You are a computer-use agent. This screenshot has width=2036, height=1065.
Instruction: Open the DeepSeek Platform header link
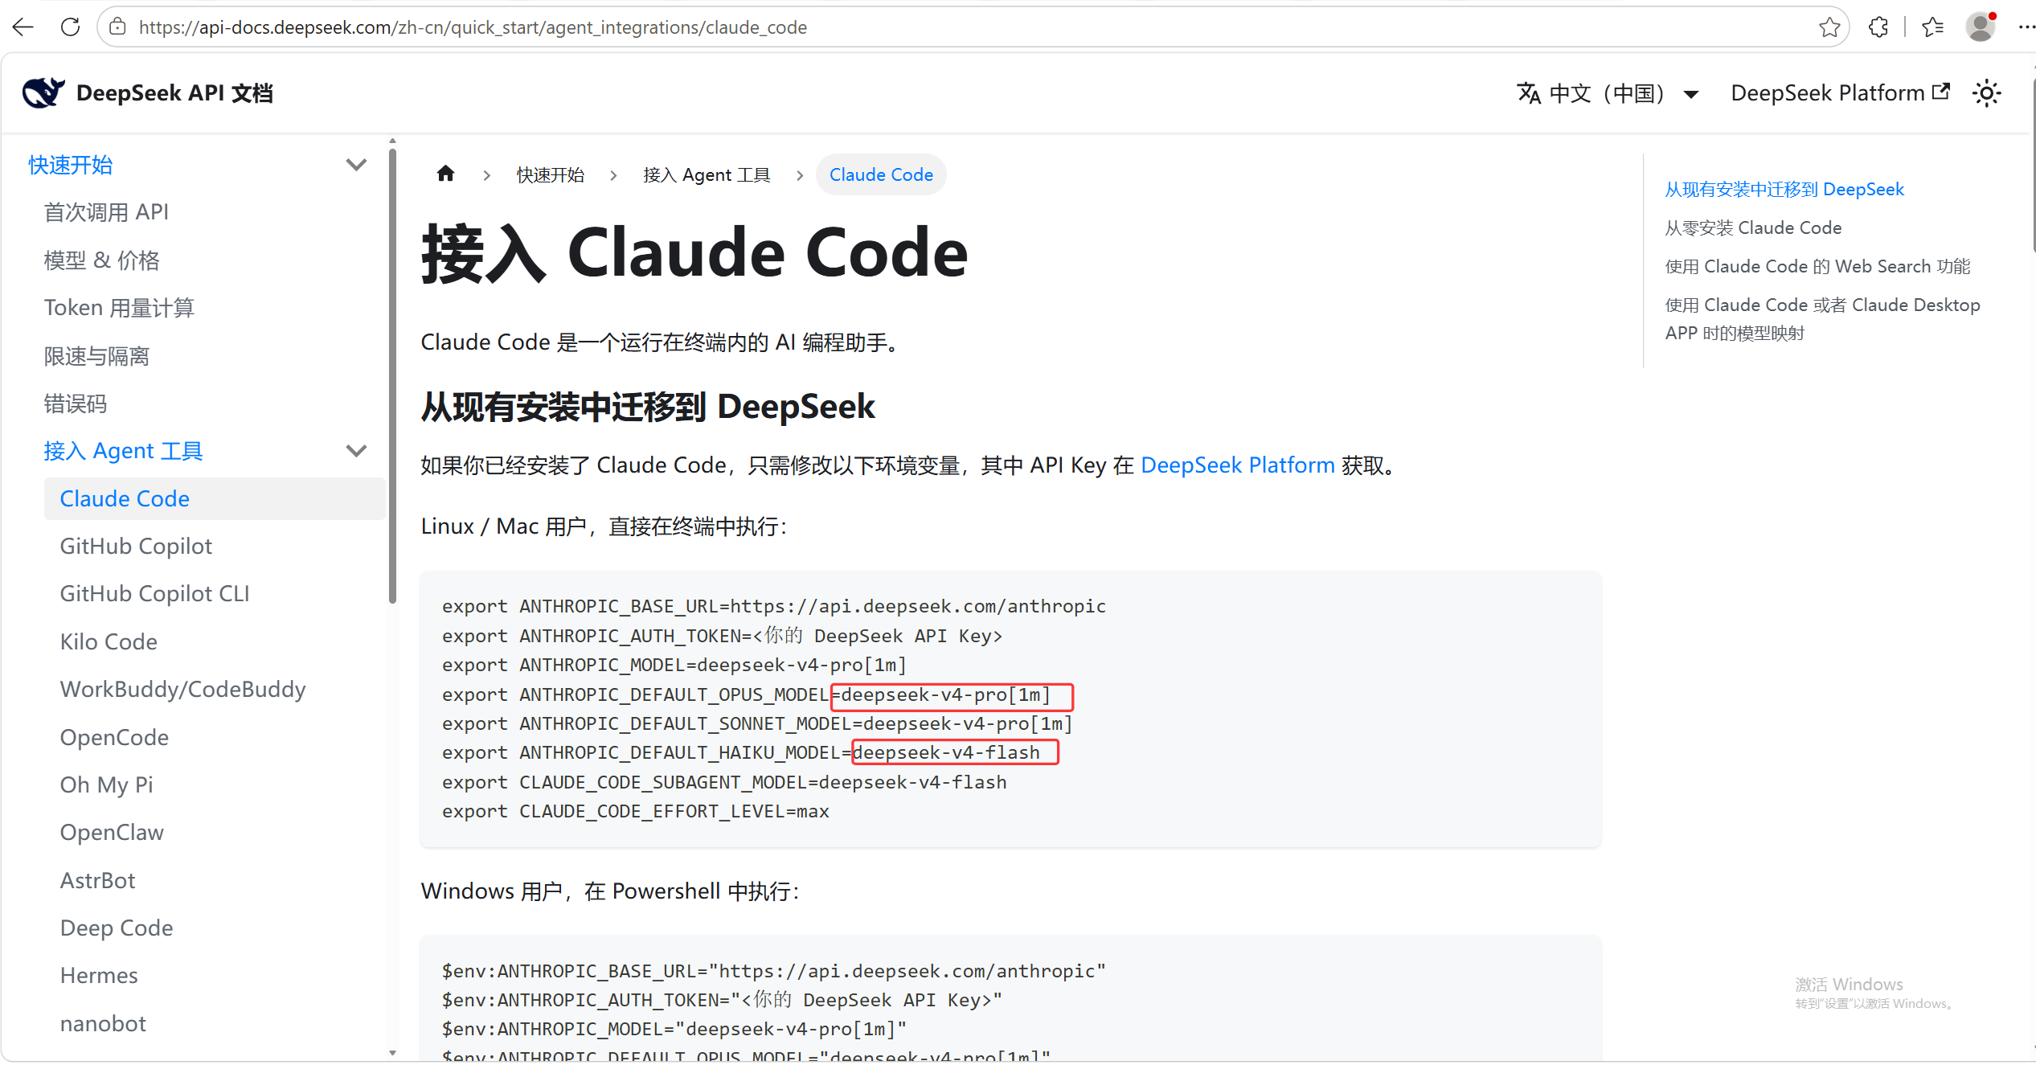1839,93
